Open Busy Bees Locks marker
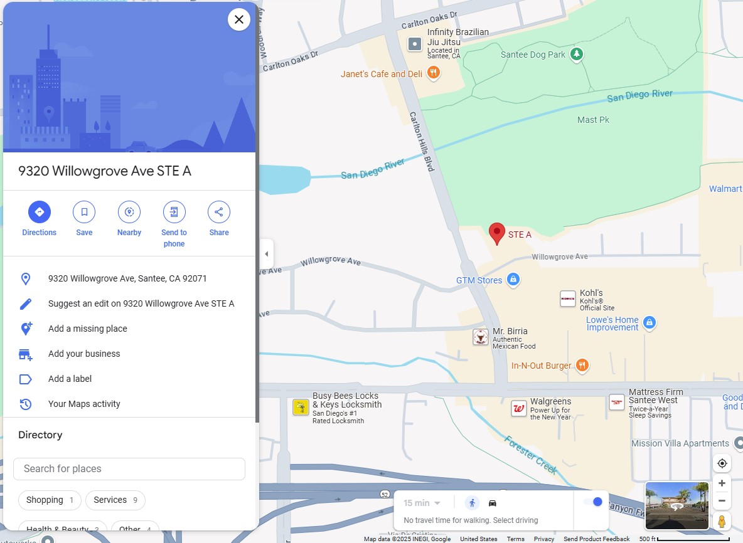743x543 pixels. tap(301, 407)
